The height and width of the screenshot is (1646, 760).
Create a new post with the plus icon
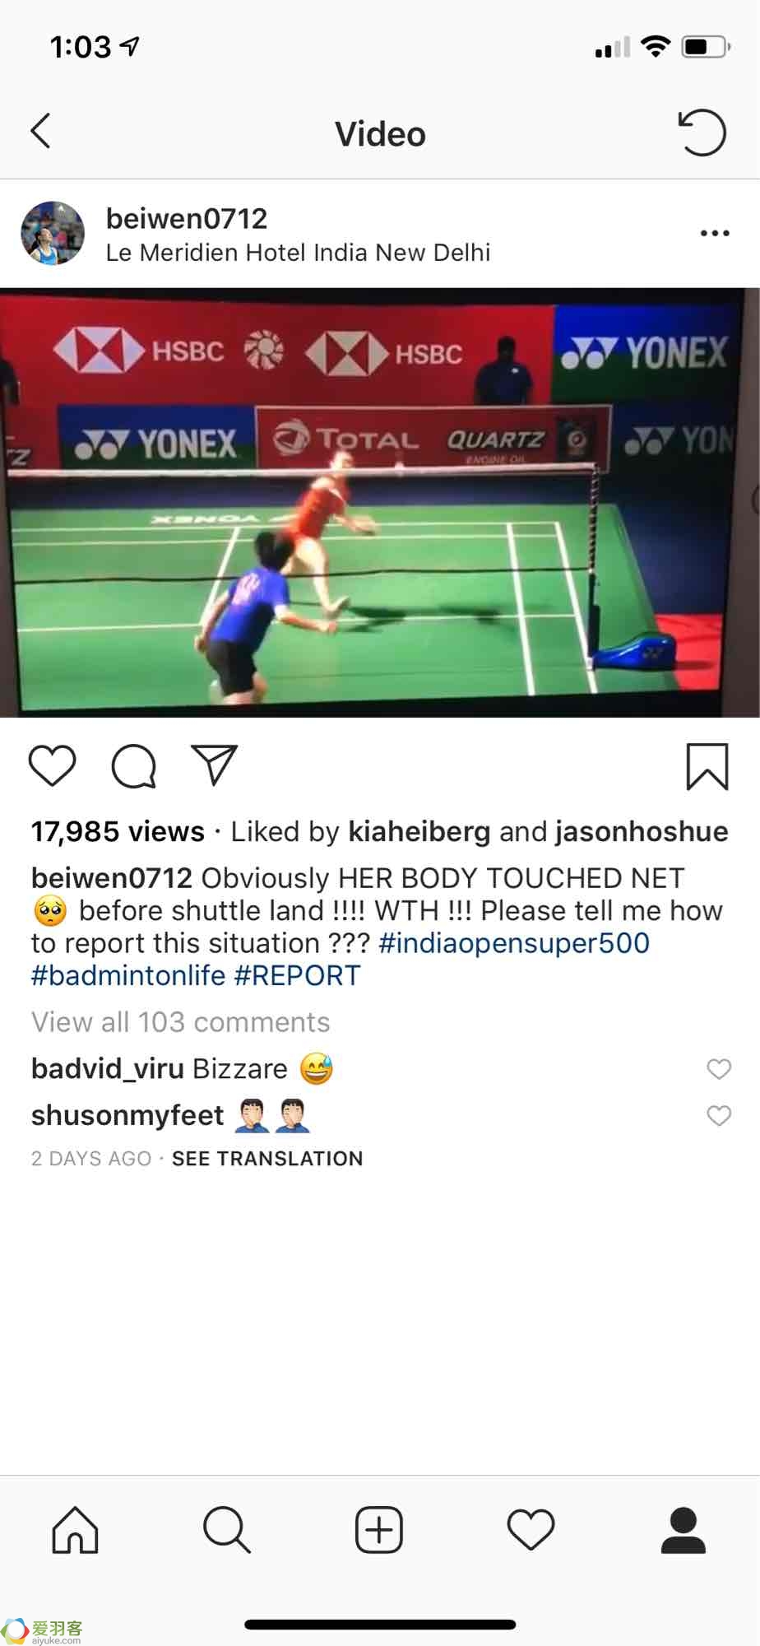click(x=379, y=1530)
